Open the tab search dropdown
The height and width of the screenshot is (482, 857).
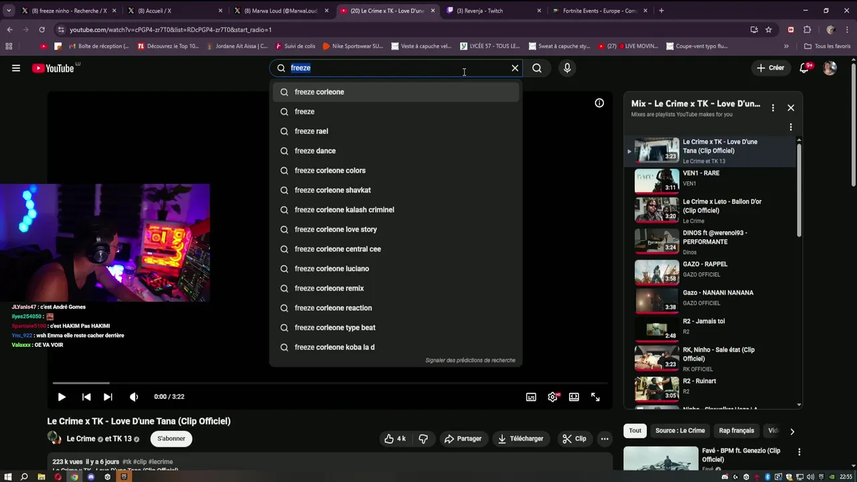(9, 11)
